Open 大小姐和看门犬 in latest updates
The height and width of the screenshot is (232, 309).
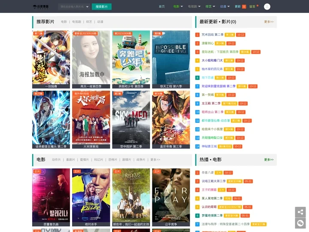pos(212,61)
